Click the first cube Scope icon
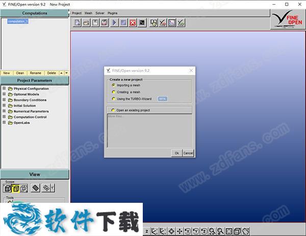The height and width of the screenshot is (236, 306). 8,188
